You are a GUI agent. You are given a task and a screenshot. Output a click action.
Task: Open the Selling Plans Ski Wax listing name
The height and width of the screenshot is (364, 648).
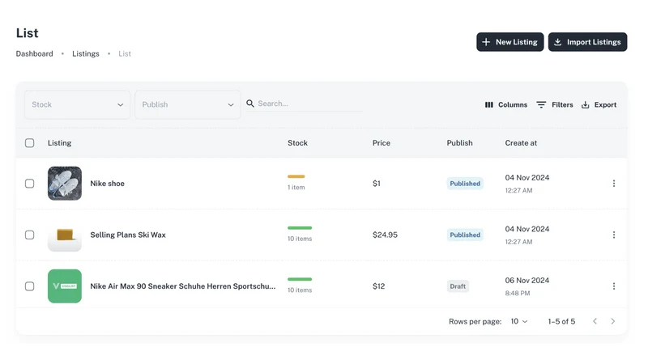tap(128, 235)
